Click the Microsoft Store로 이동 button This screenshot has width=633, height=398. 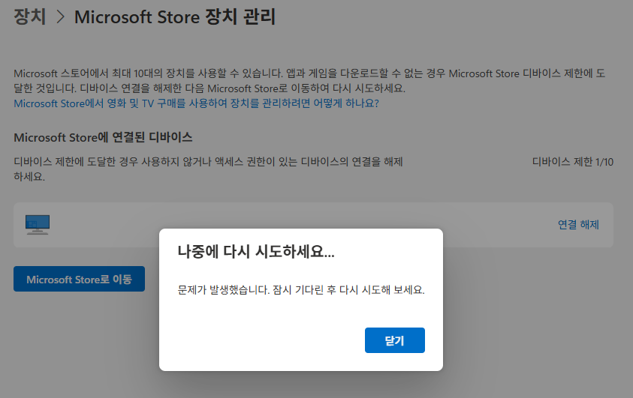[x=79, y=279]
